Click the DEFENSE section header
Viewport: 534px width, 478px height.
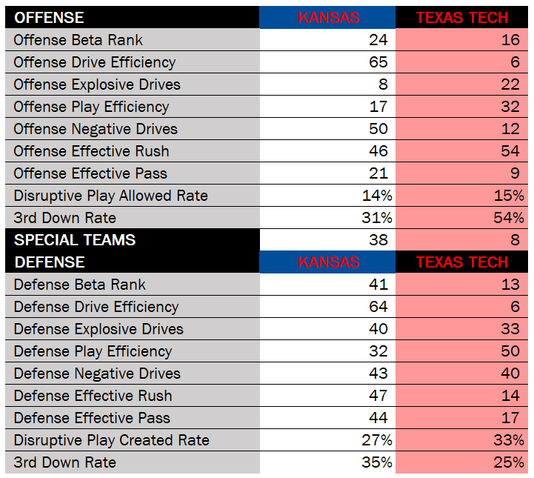49,262
